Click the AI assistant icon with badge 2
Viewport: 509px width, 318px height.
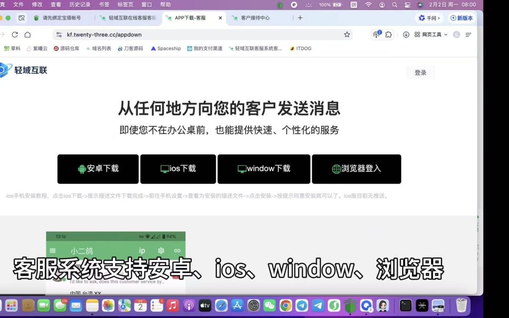pos(376,35)
